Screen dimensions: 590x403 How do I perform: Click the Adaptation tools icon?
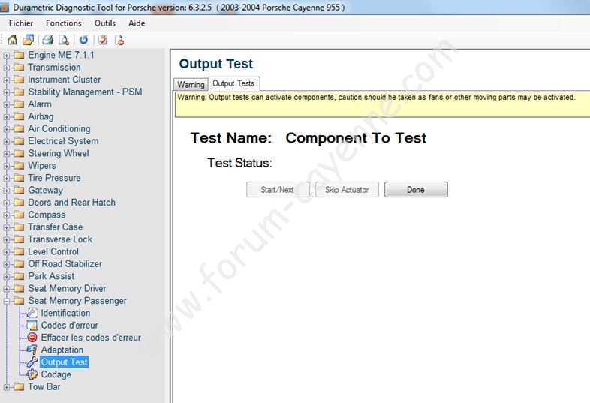(x=32, y=350)
